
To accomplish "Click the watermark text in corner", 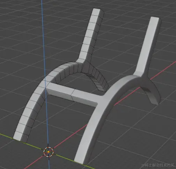I will (158, 165).
